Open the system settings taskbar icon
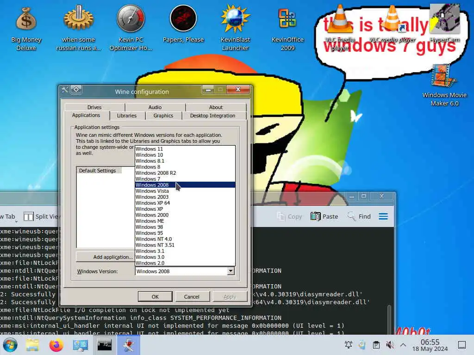This screenshot has height=355, width=474. coord(81,345)
